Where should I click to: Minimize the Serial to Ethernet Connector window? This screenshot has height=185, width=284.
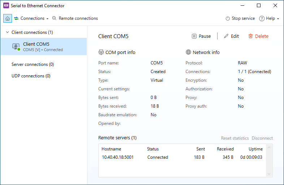pyautogui.click(x=242, y=6)
